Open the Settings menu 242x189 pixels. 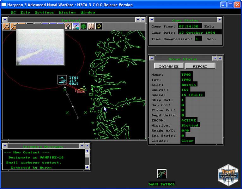pos(44,12)
